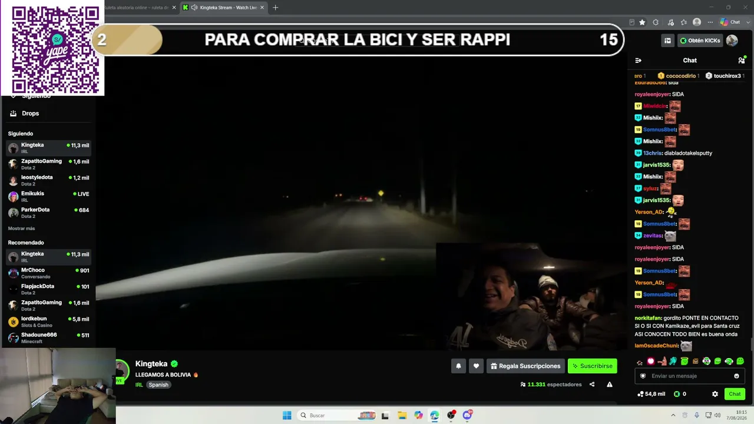Open the chat identity badge icon in input
Screen dimensions: 754x424
pyautogui.click(x=643, y=376)
